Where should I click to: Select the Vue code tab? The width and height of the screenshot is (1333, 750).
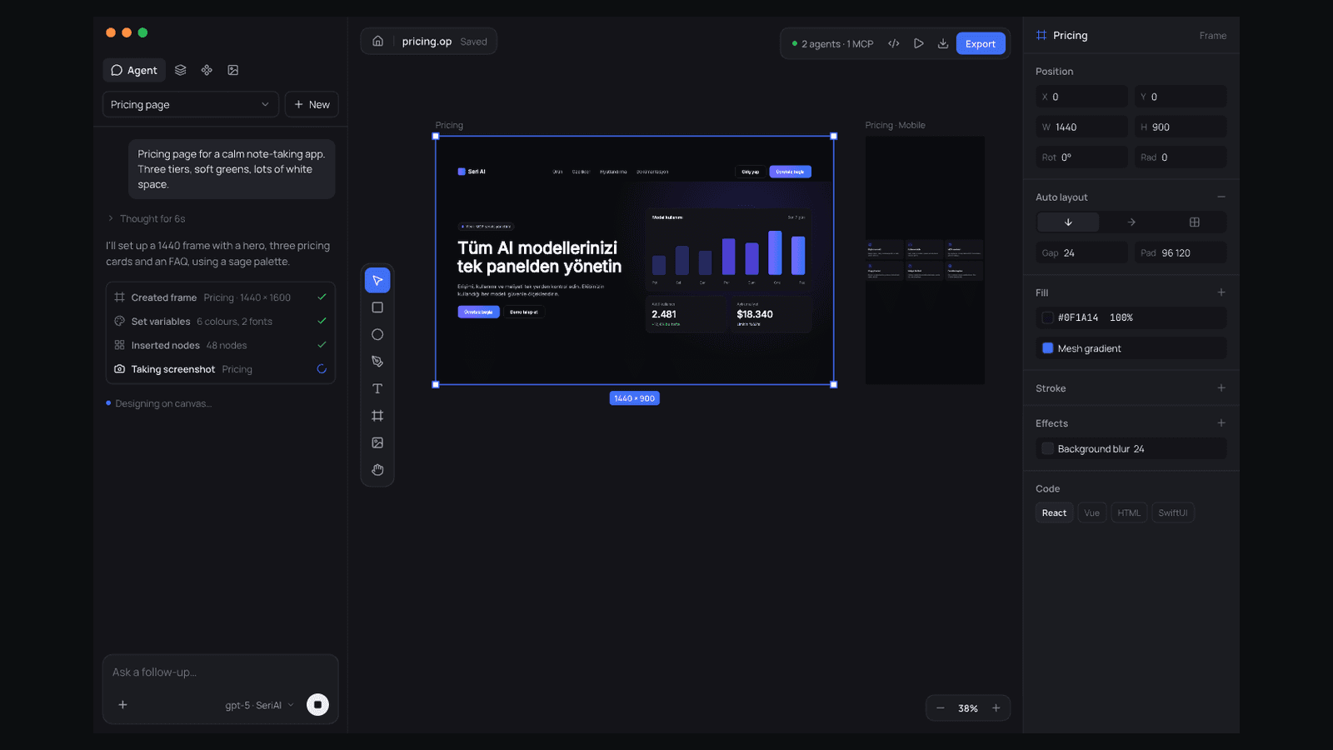(1091, 513)
